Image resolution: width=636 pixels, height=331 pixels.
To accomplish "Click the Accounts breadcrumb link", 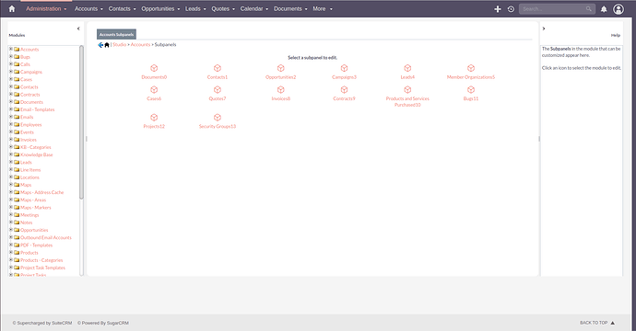I will pyautogui.click(x=140, y=44).
